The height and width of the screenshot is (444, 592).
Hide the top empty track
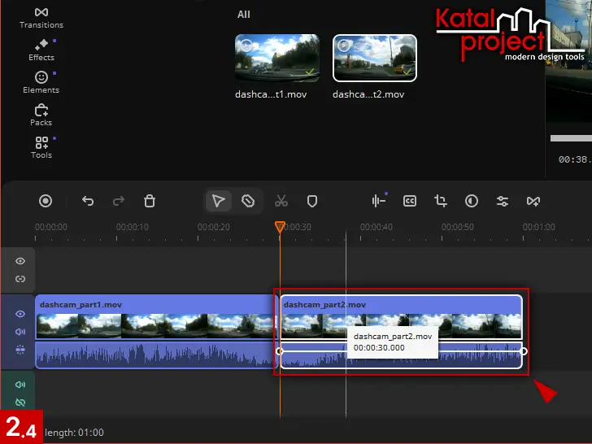[x=20, y=261]
